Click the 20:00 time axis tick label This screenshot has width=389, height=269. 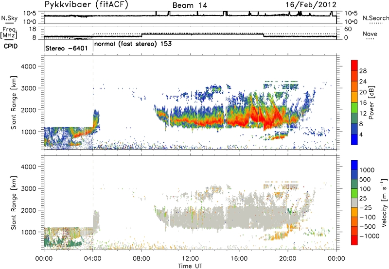pyautogui.click(x=288, y=259)
